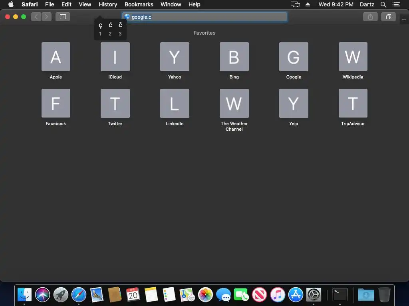Click the Safari compass icon in Dock
This screenshot has width=409, height=306.
click(x=79, y=295)
